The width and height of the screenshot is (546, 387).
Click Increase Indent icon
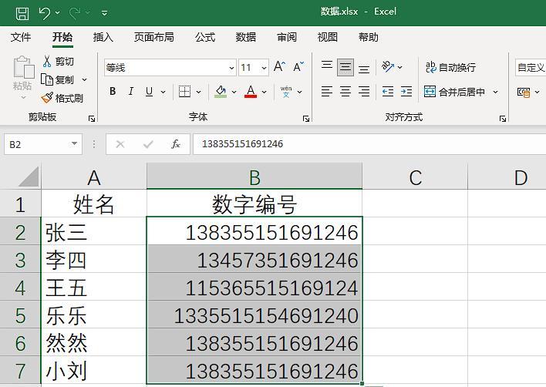(x=406, y=92)
